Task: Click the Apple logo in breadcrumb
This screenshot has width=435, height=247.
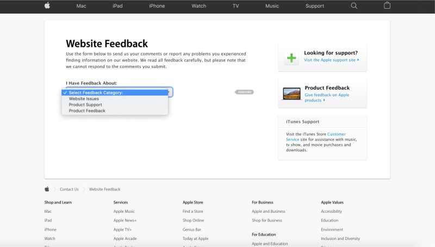Action: tap(47, 189)
